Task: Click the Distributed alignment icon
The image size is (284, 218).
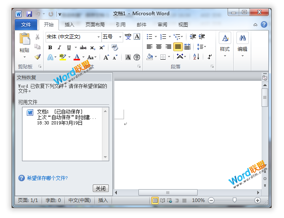Action: pos(187,47)
